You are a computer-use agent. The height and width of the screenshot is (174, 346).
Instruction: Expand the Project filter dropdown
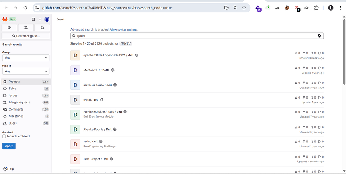pos(26,71)
